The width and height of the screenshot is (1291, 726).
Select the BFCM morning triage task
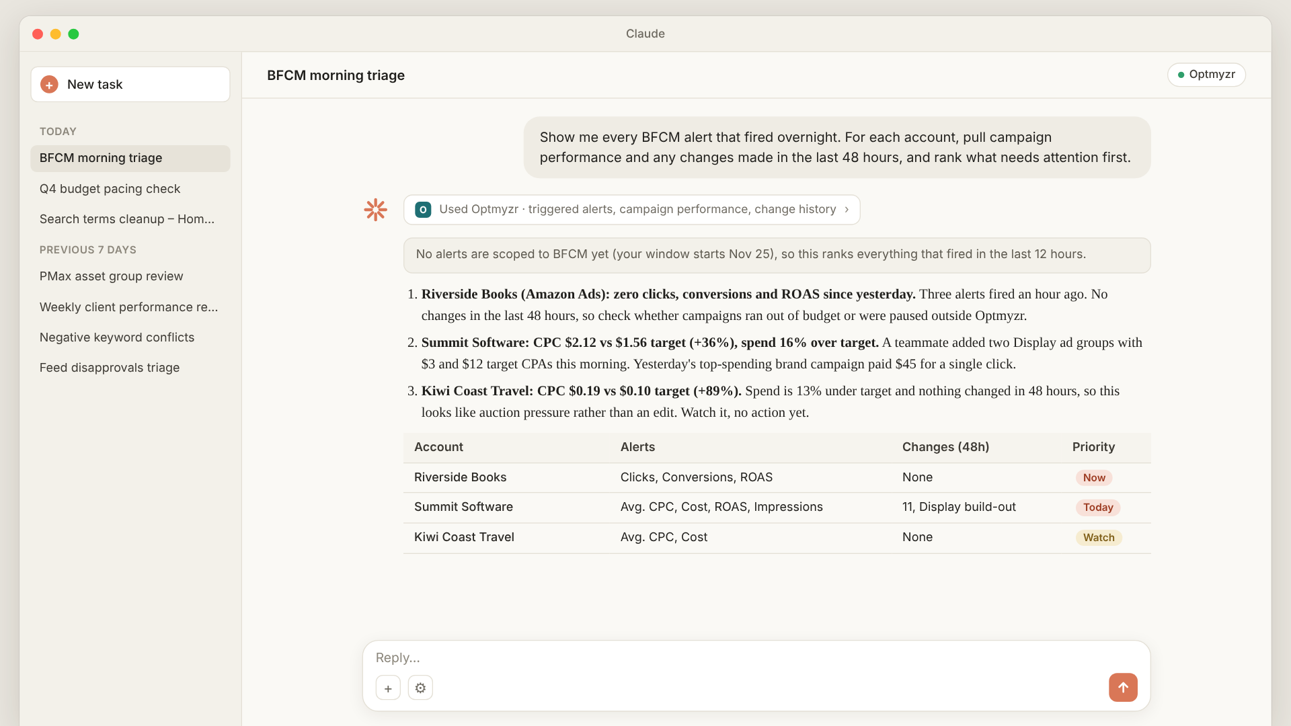pyautogui.click(x=130, y=158)
